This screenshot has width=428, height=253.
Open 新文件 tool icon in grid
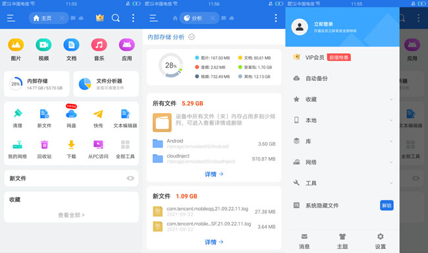(x=44, y=118)
